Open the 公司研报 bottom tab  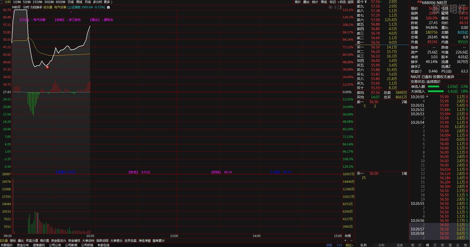tap(87, 245)
